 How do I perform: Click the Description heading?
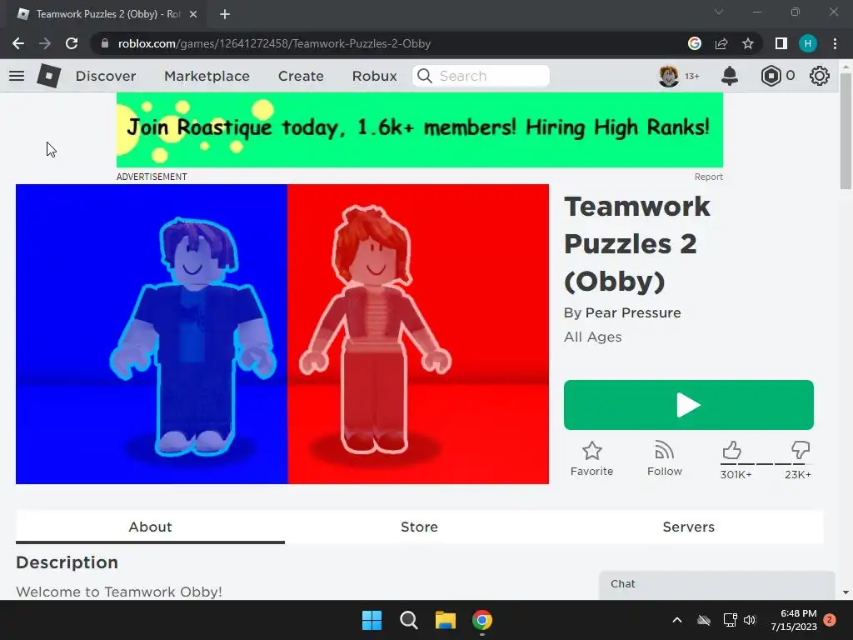click(x=67, y=562)
